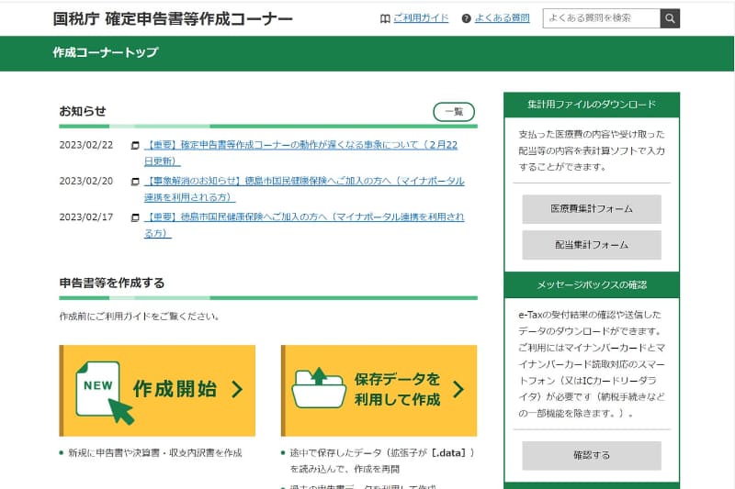Open the よくある質問 link
This screenshot has width=735, height=489.
coord(502,18)
